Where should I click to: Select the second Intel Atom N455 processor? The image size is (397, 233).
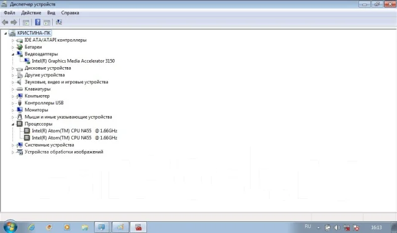point(74,138)
